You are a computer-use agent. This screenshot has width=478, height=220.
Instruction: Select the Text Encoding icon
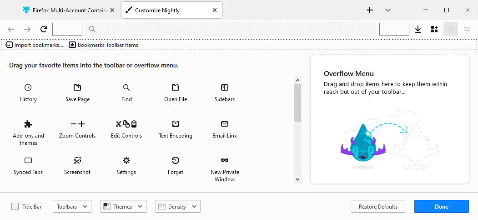click(x=176, y=124)
